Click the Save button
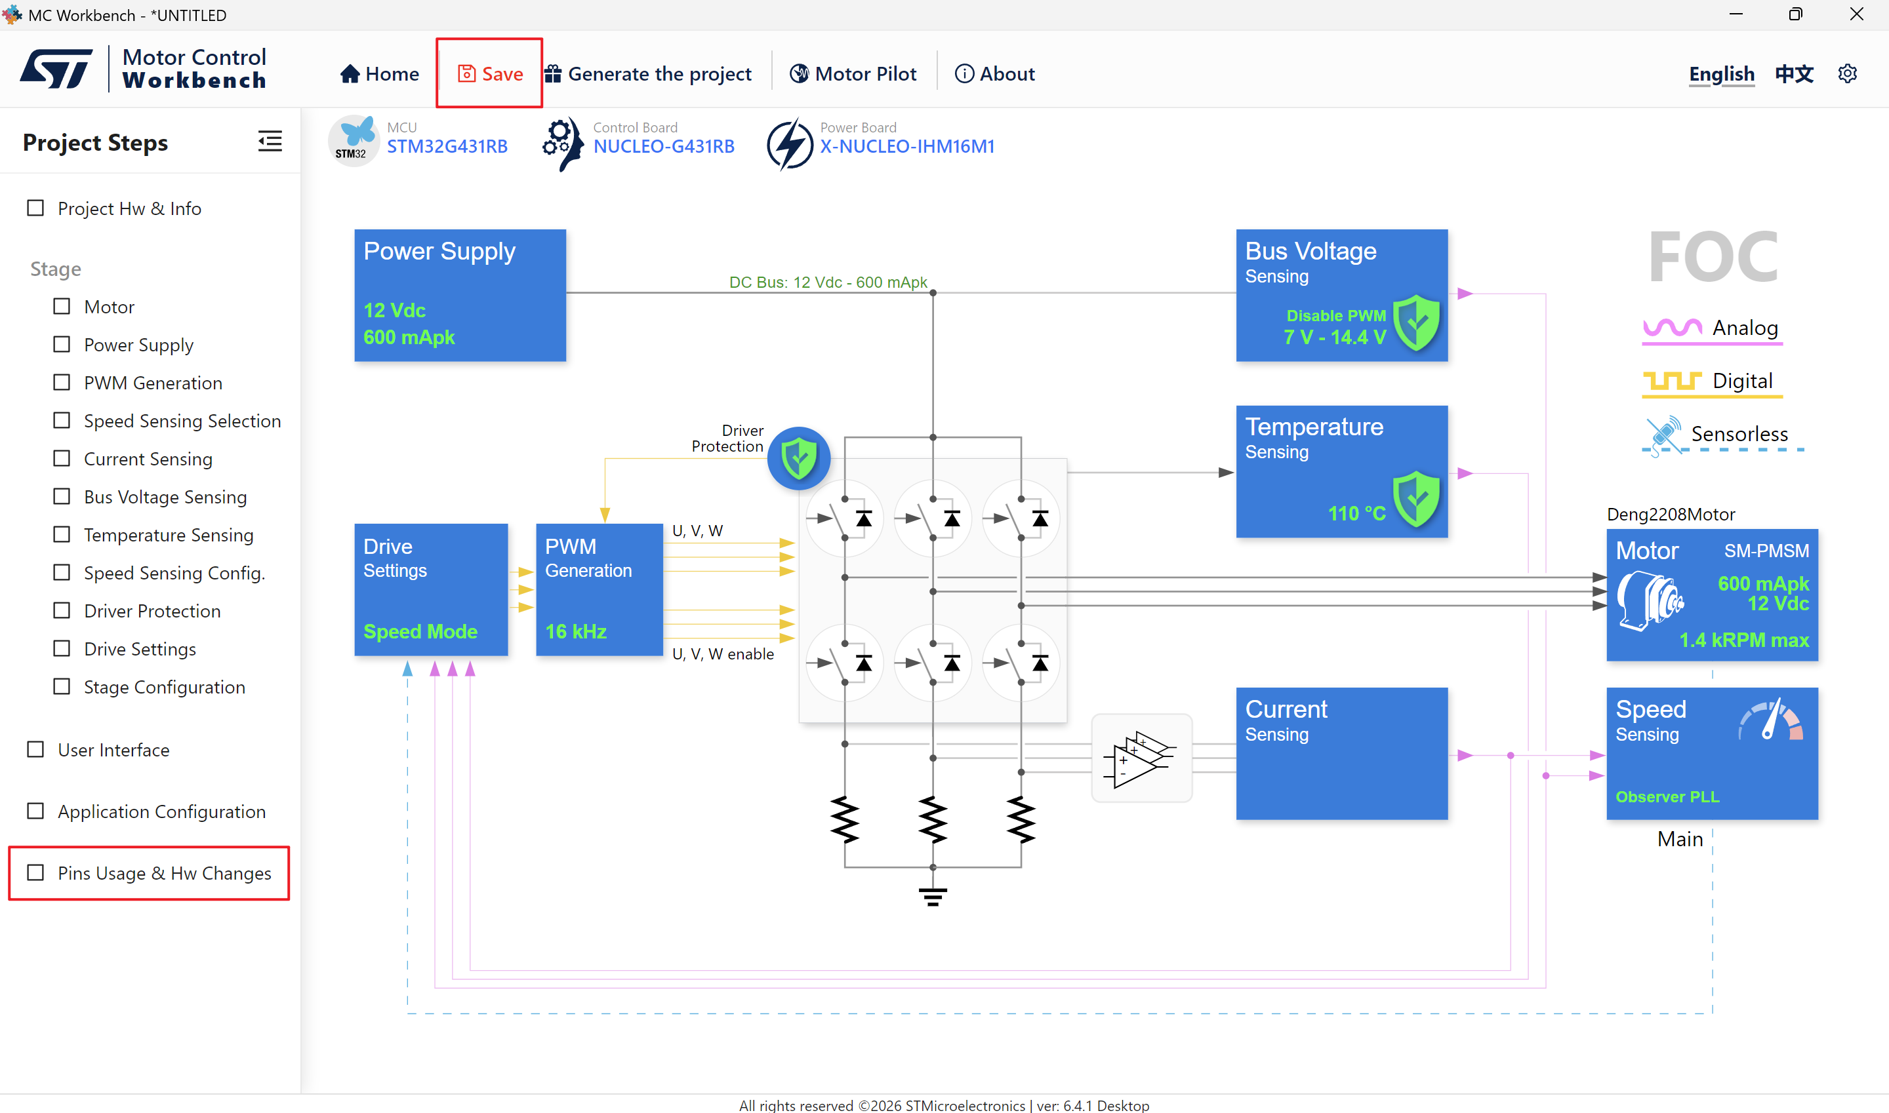 pyautogui.click(x=490, y=73)
